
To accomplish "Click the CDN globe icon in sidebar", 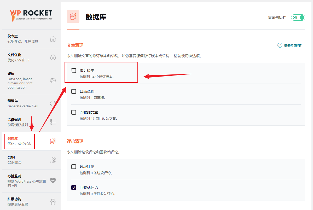I will (53, 160).
